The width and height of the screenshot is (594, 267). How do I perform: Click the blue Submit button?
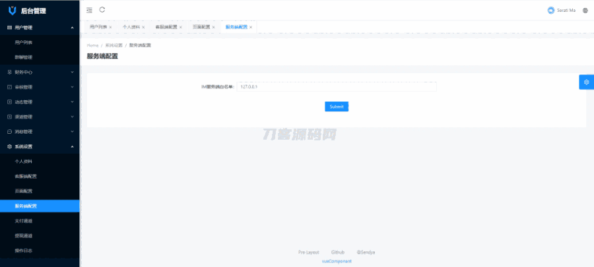(x=337, y=107)
